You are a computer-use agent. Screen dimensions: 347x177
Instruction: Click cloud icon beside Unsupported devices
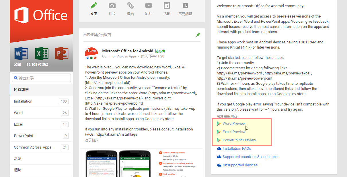219,165
